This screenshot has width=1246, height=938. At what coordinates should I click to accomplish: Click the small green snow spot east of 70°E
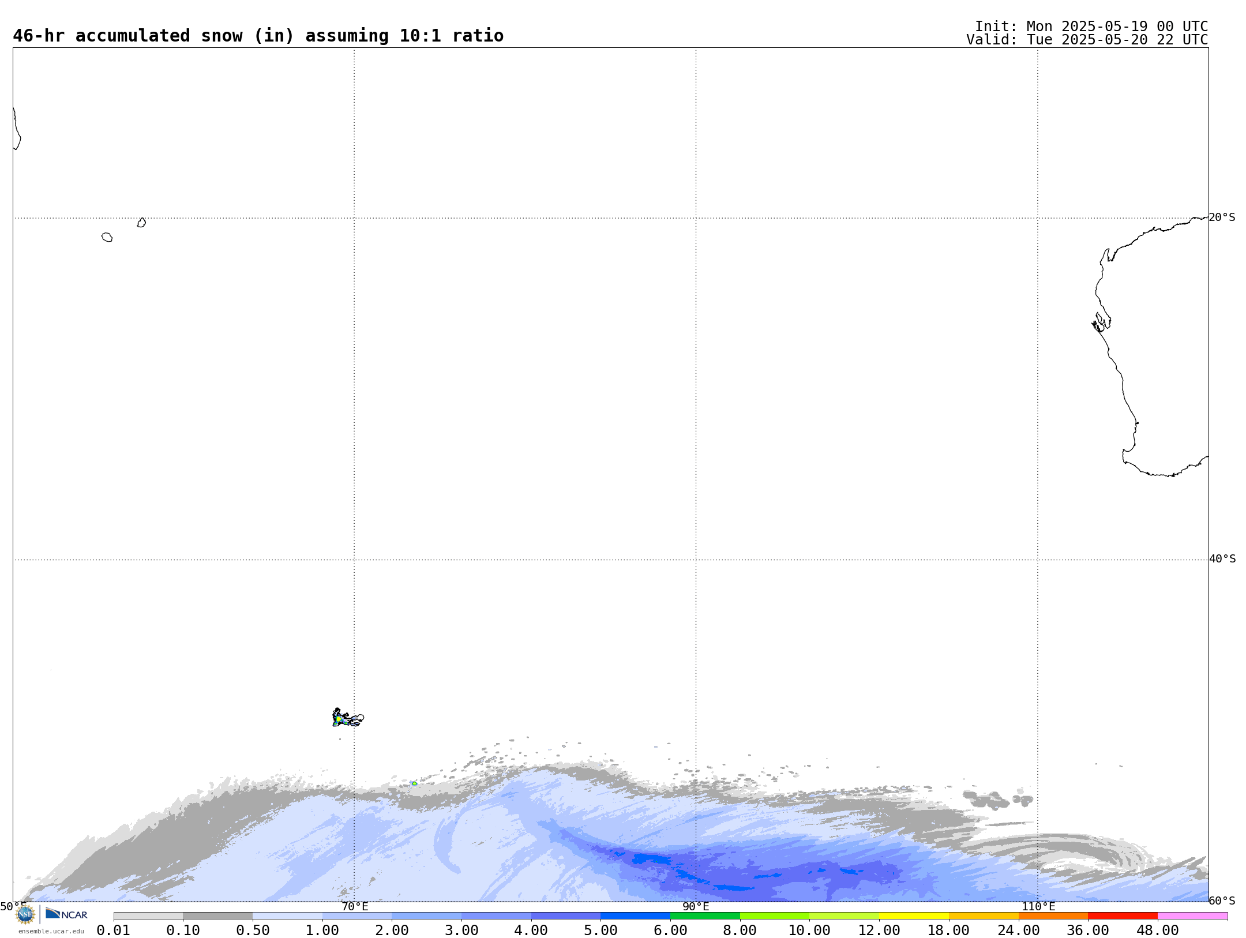(414, 783)
